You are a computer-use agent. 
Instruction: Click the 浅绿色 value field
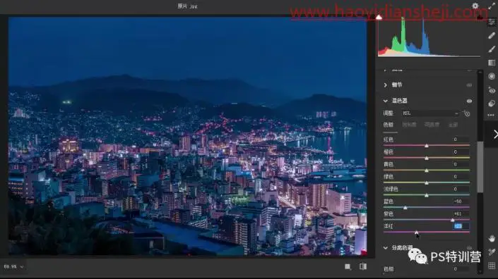coord(461,189)
